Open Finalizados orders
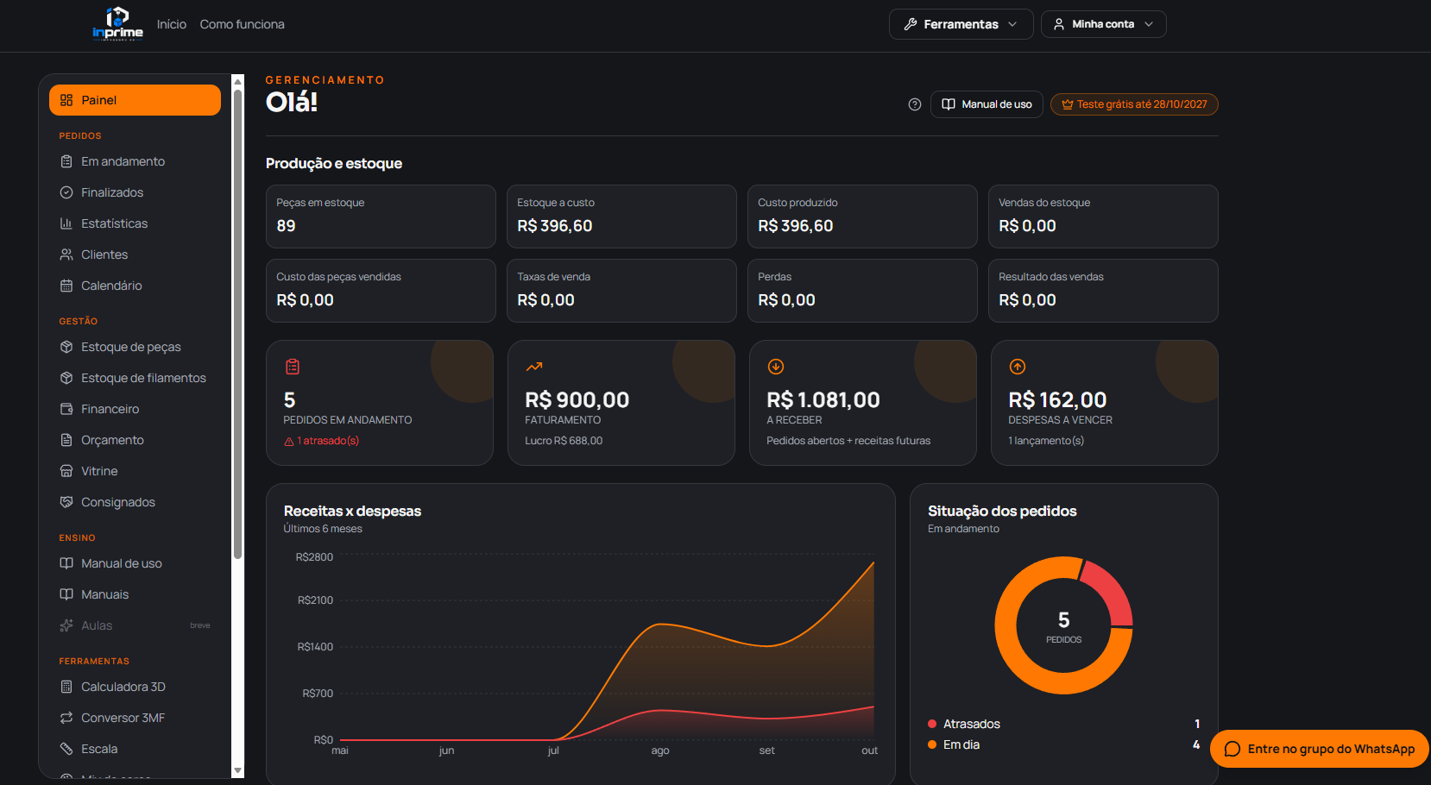This screenshot has width=1431, height=785. (x=135, y=192)
